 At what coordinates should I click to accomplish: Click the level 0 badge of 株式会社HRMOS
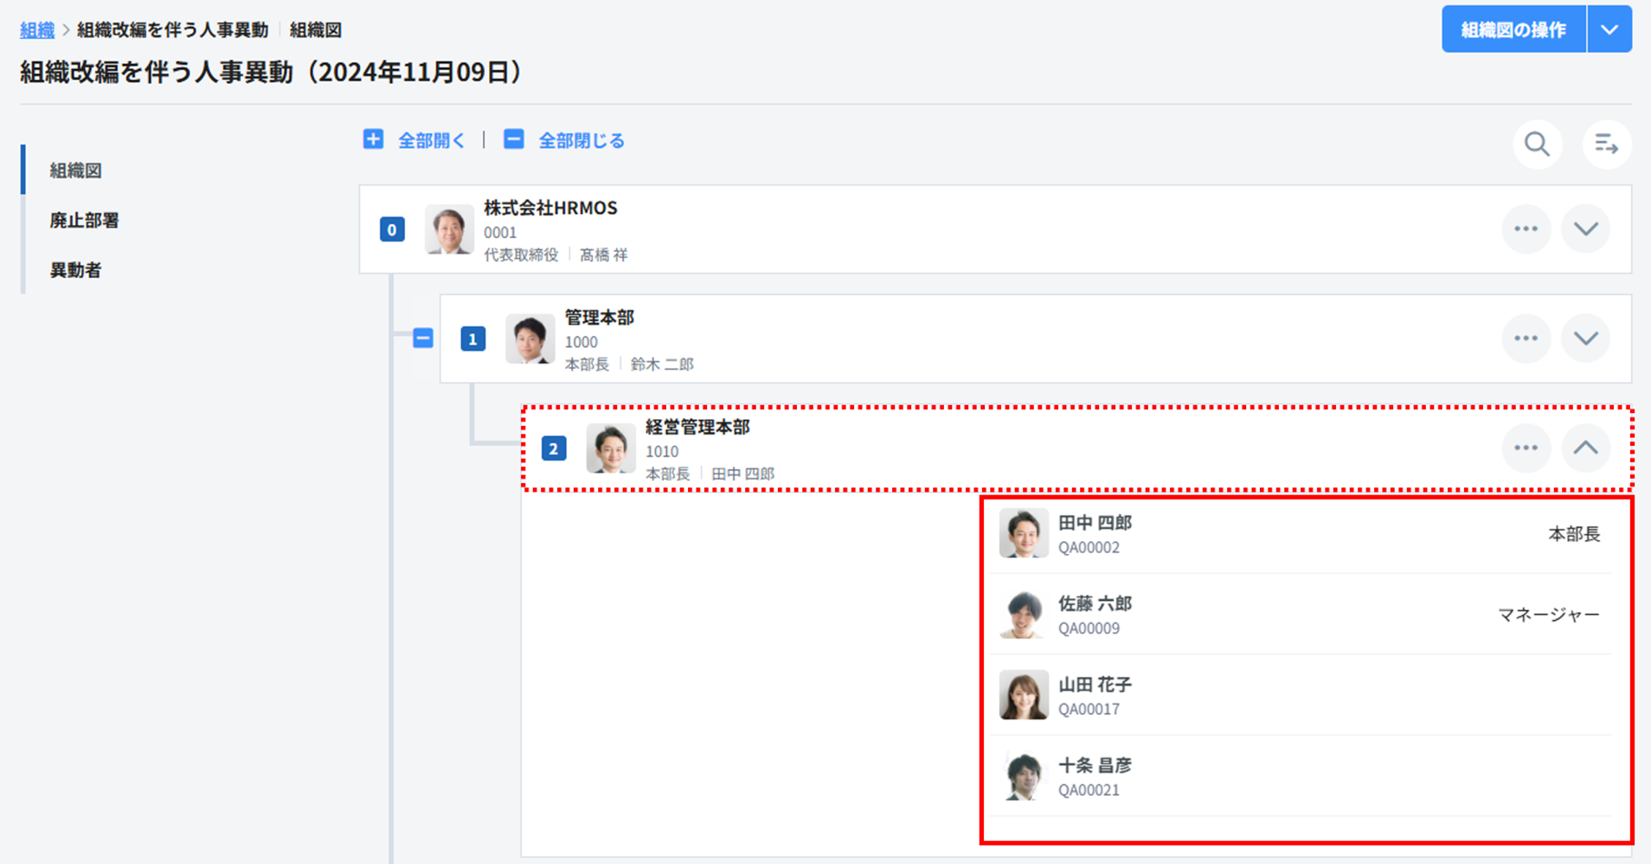(392, 230)
